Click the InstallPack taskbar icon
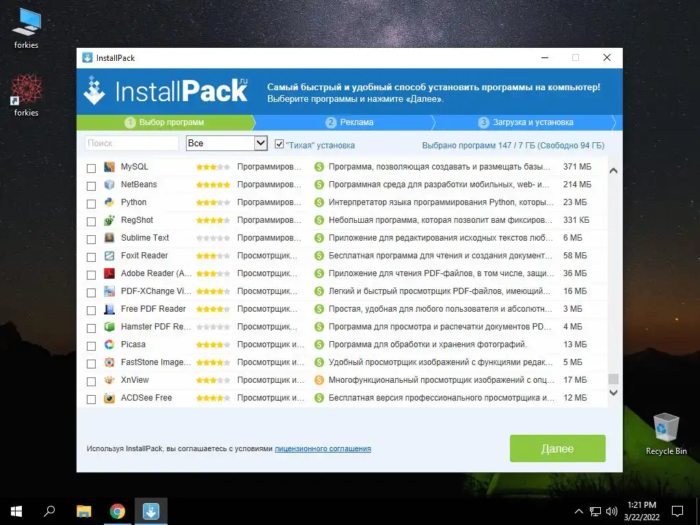700x525 pixels. [x=151, y=511]
